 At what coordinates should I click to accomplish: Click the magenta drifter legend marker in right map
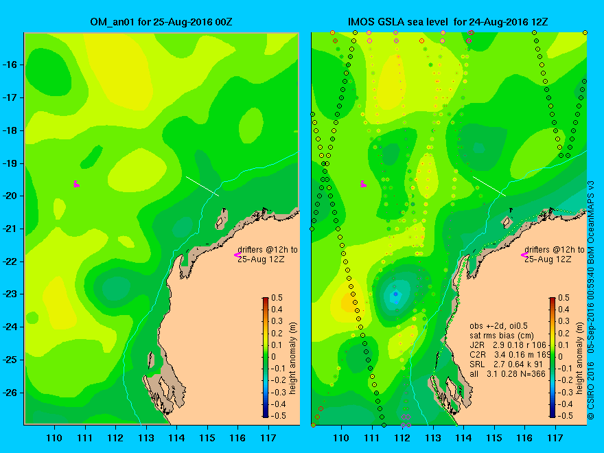coord(524,255)
